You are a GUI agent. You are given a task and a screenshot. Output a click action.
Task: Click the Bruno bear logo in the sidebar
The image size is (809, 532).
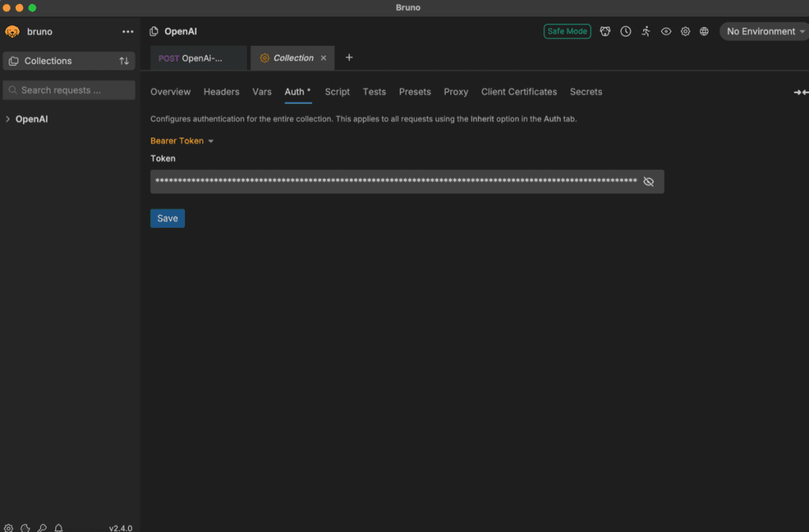pyautogui.click(x=13, y=32)
